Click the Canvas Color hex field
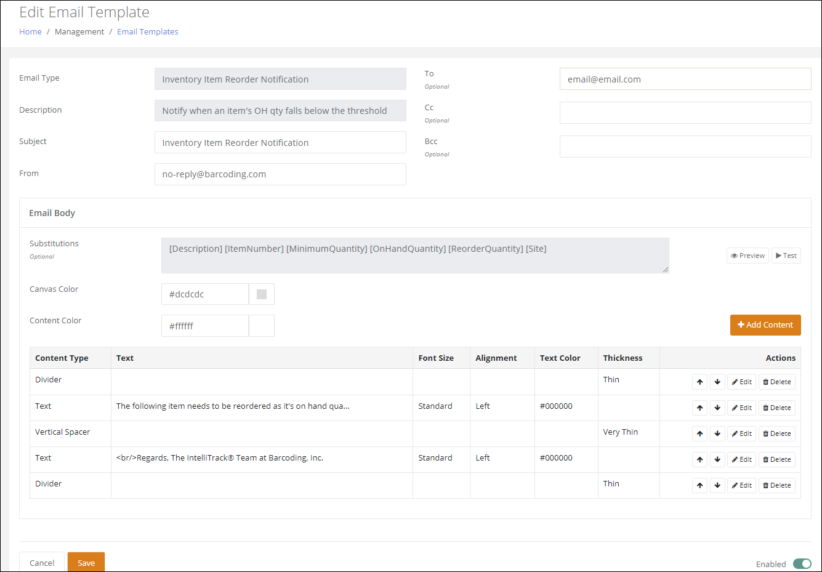Viewport: 822px width, 572px height. pyautogui.click(x=205, y=294)
